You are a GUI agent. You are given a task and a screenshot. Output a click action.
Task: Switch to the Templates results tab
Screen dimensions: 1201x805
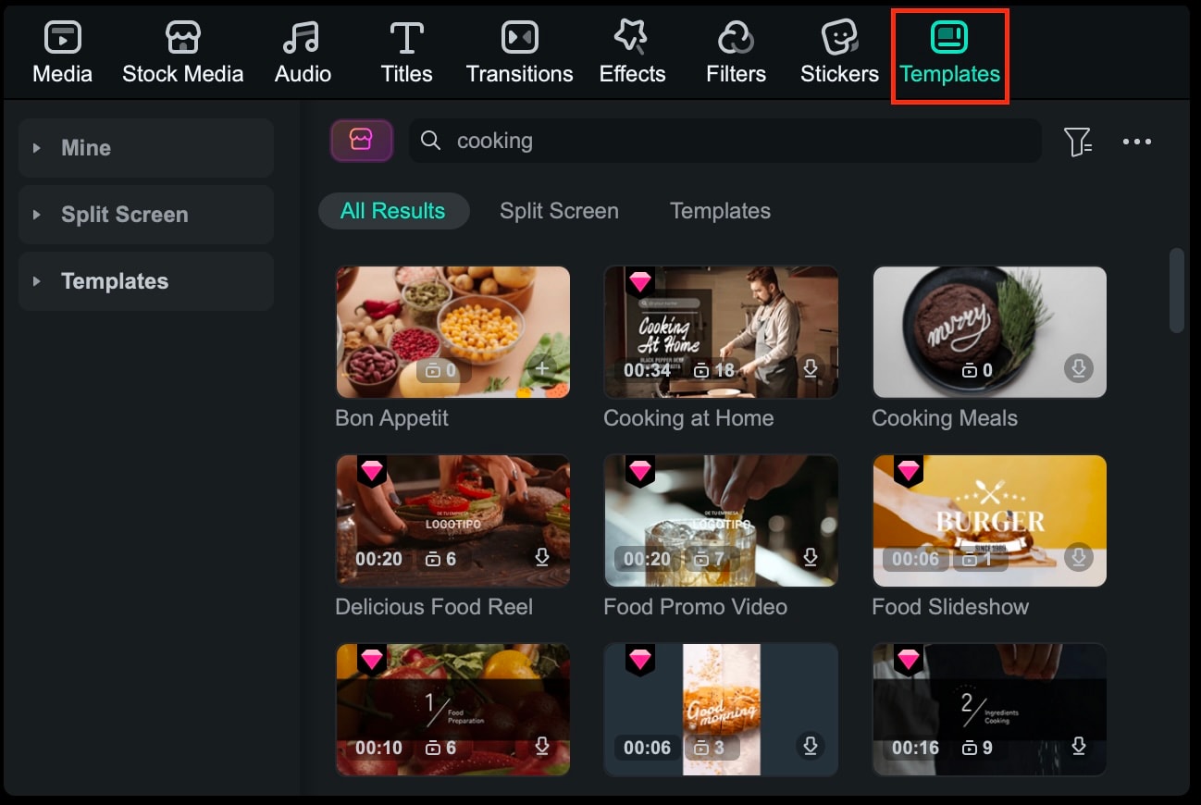coord(720,210)
